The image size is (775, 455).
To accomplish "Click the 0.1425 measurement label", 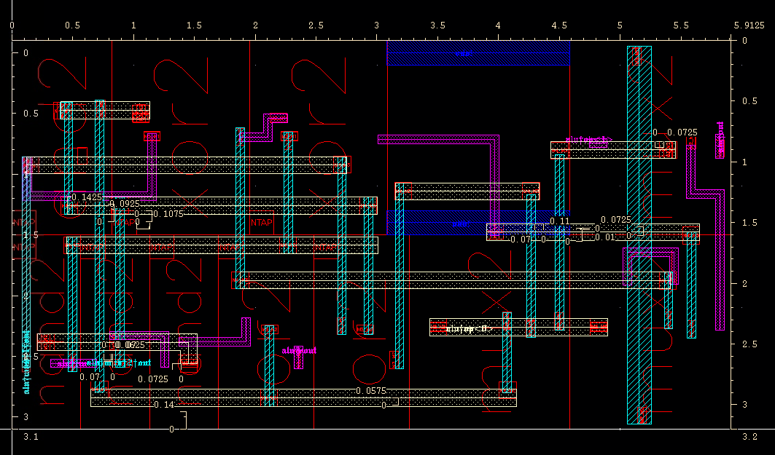I will 87,197.
